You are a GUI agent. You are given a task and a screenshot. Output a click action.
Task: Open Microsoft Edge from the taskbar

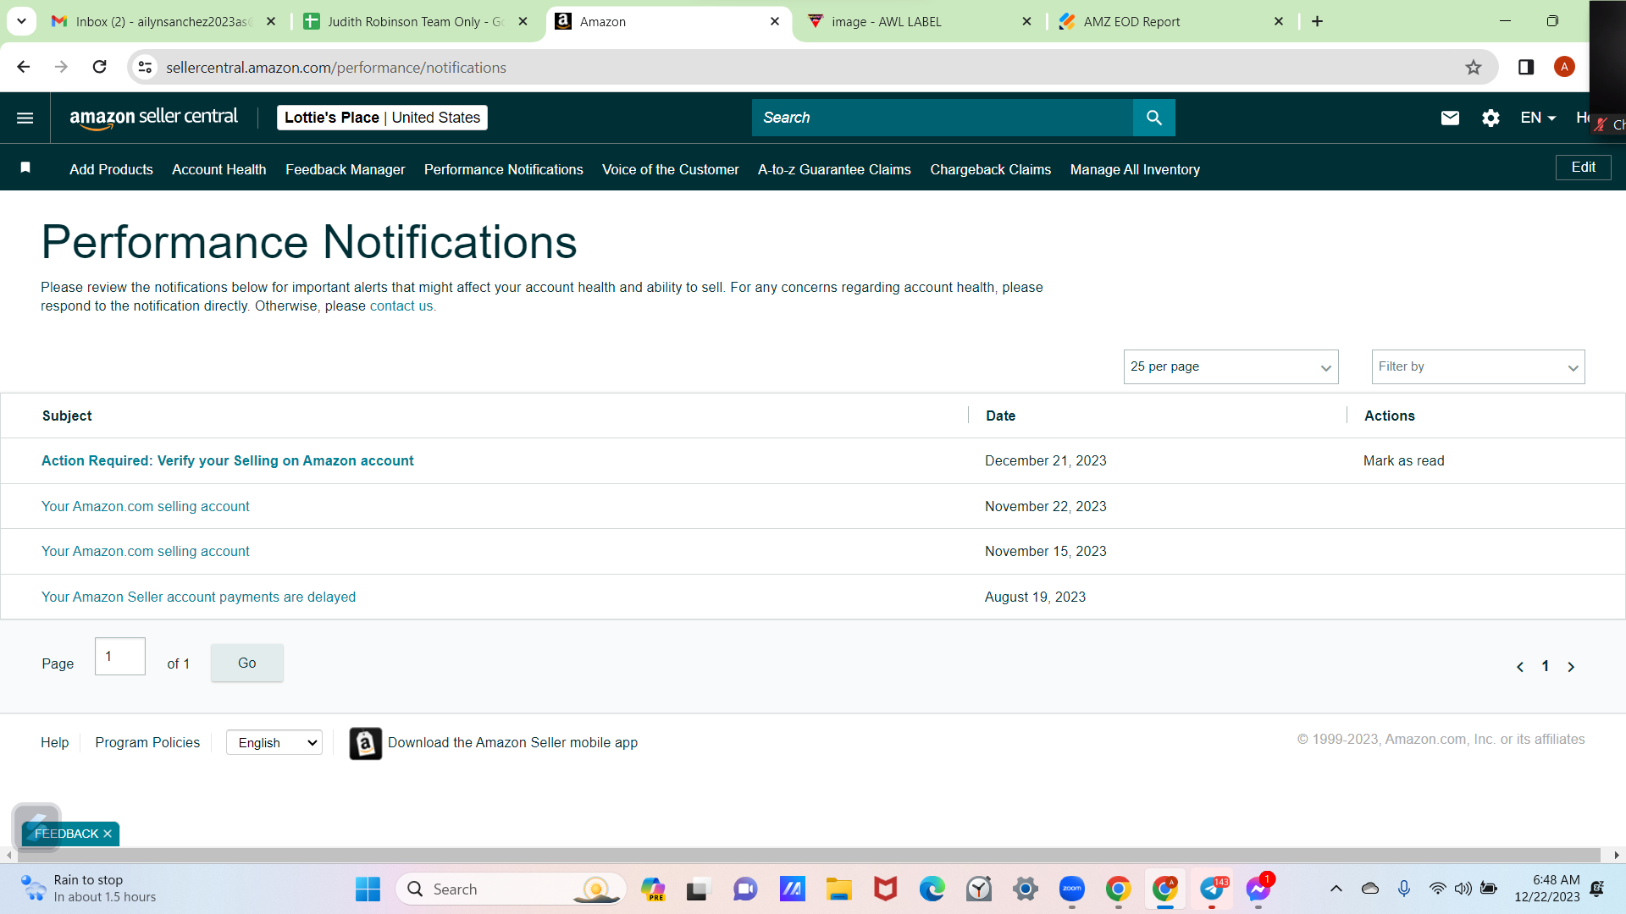(x=932, y=889)
